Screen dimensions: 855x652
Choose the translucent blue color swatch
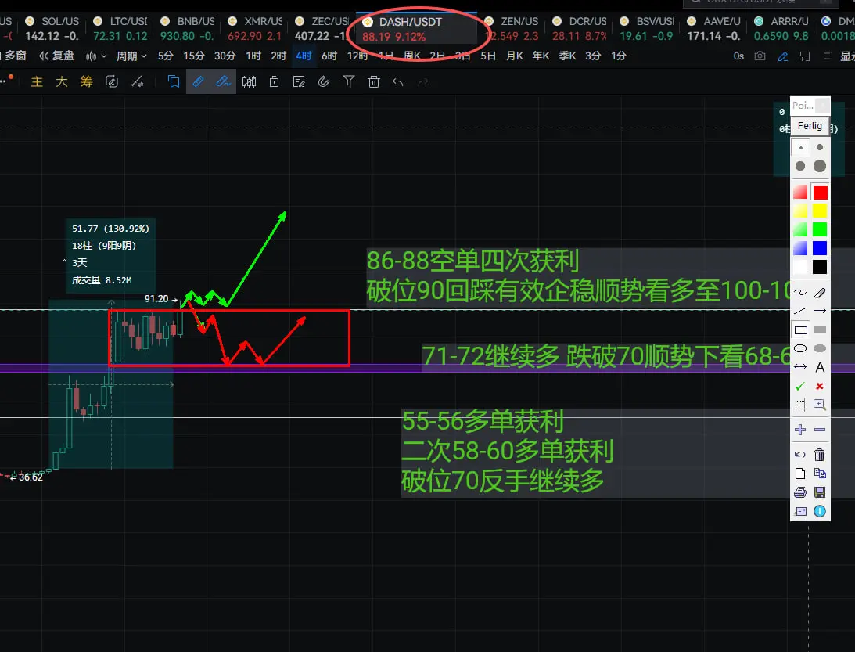tap(800, 248)
